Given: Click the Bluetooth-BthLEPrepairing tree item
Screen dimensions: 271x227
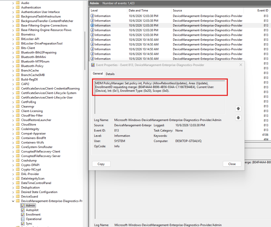Looking at the screenshot, I should click(39, 53).
